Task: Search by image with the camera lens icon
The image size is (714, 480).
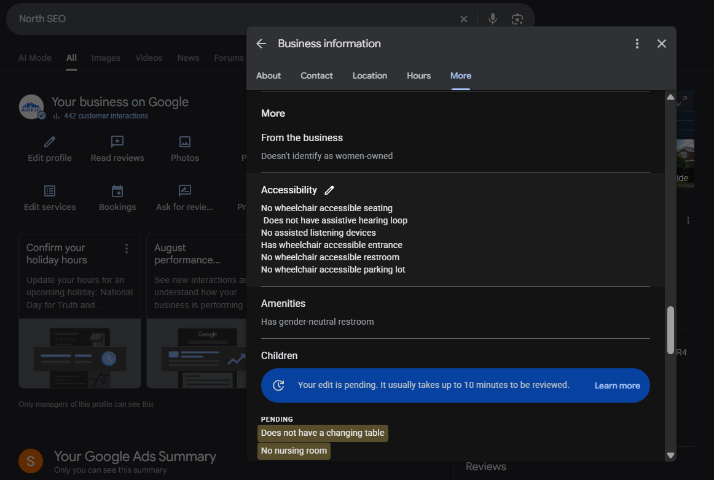Action: point(517,19)
